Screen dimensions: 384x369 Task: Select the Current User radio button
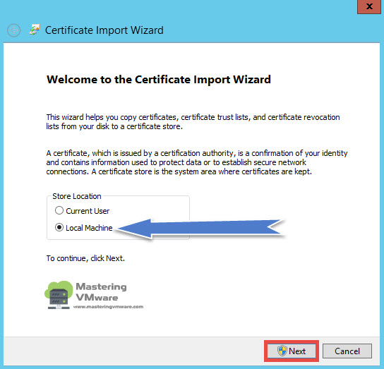click(59, 210)
